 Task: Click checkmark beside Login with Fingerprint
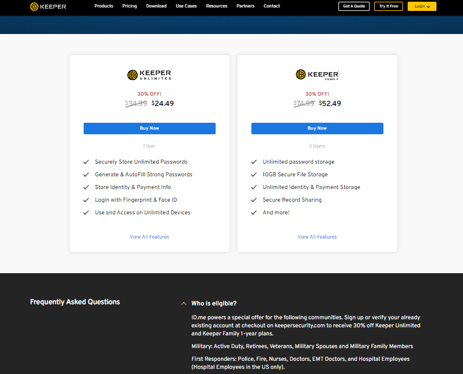(x=86, y=200)
